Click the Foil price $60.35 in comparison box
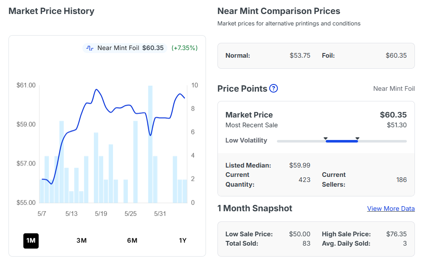The height and width of the screenshot is (263, 423). (x=396, y=56)
